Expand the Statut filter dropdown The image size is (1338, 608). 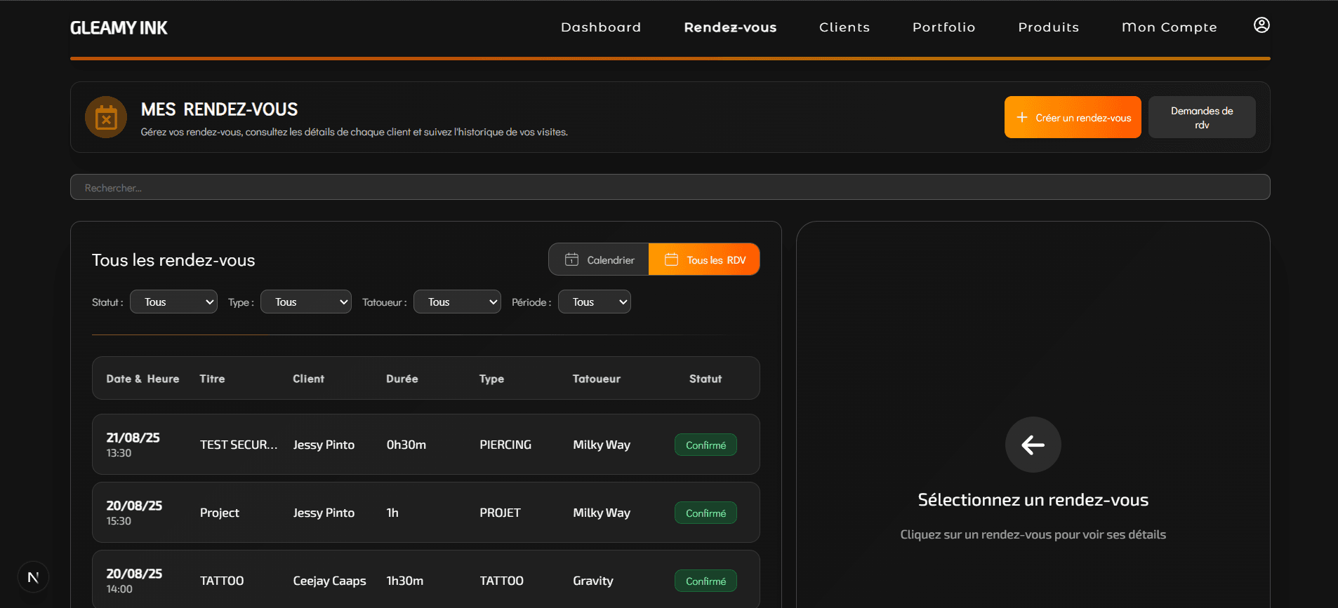tap(173, 302)
